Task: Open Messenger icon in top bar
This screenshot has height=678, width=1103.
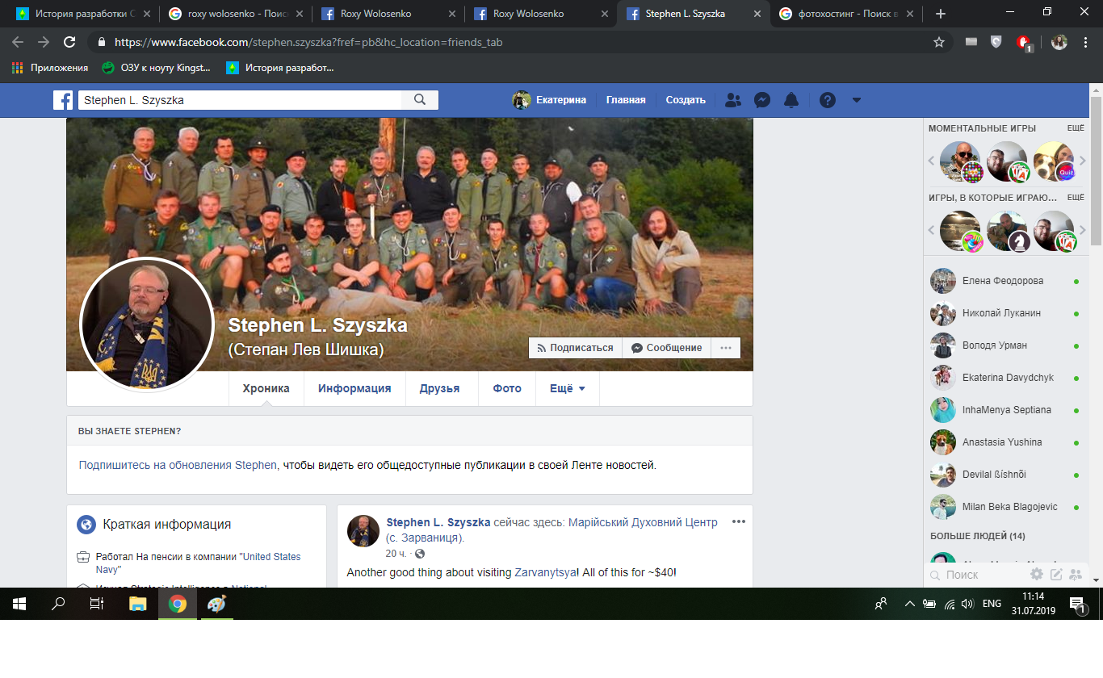Action: [761, 100]
